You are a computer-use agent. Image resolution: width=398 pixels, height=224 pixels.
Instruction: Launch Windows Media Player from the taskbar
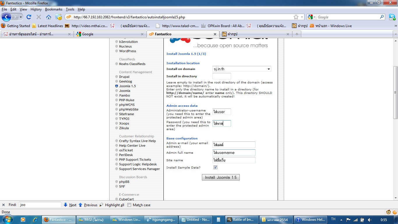pyautogui.click(x=23, y=220)
